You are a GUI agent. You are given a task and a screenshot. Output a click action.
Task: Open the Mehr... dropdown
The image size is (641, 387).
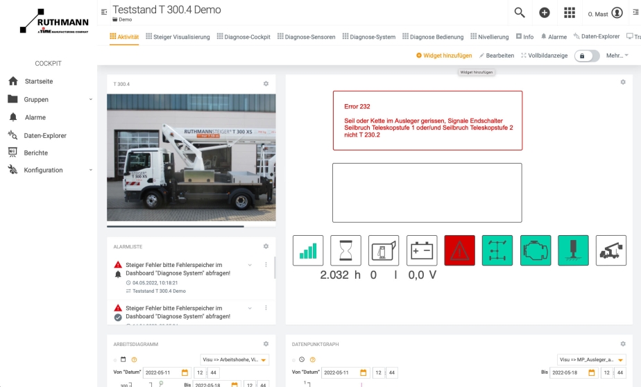(x=617, y=55)
